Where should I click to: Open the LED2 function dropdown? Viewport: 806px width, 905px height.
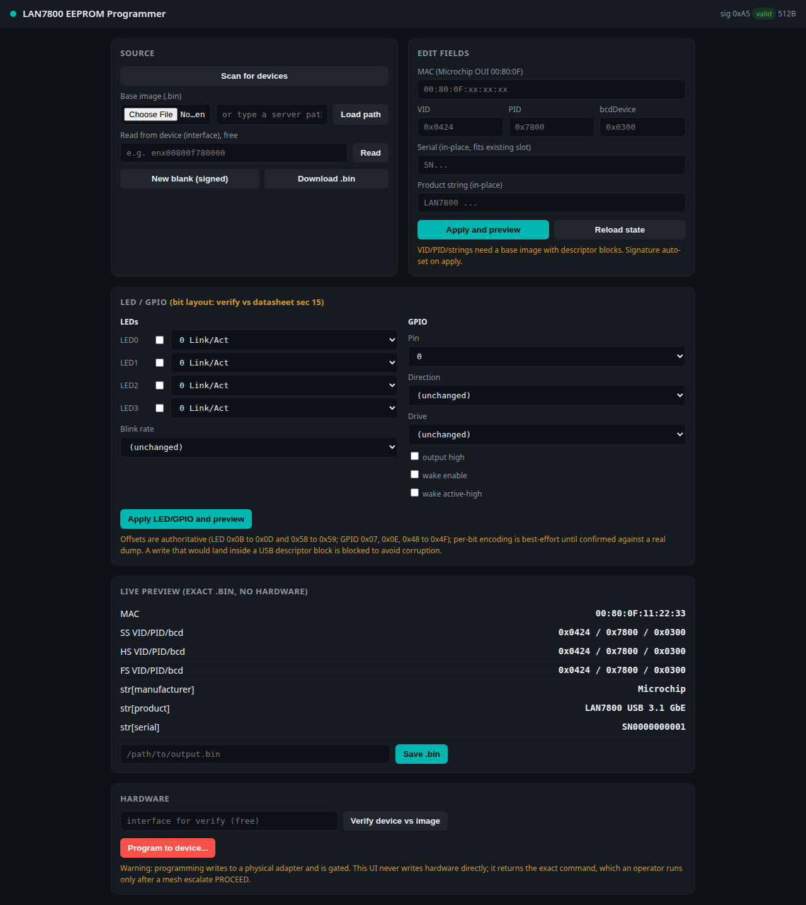(x=284, y=386)
